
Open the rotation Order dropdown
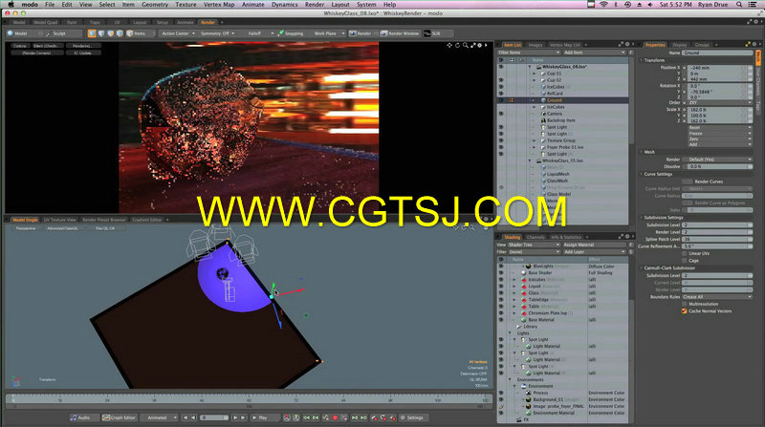pos(719,103)
